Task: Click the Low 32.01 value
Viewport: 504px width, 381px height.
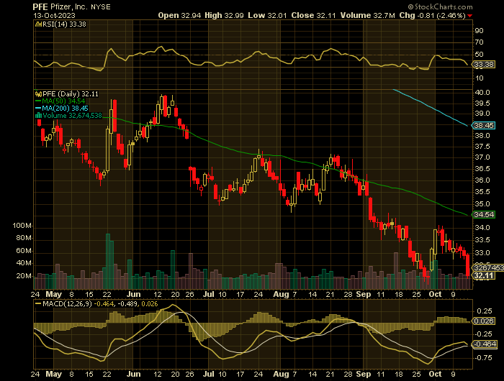Action: [x=267, y=15]
